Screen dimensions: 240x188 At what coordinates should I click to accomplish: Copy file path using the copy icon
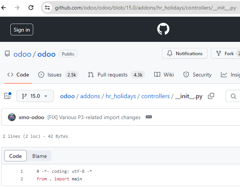pyautogui.click(x=211, y=96)
